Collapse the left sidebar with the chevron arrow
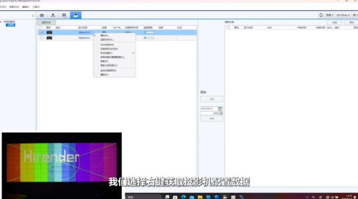The height and width of the screenshot is (199, 358). click(33, 15)
